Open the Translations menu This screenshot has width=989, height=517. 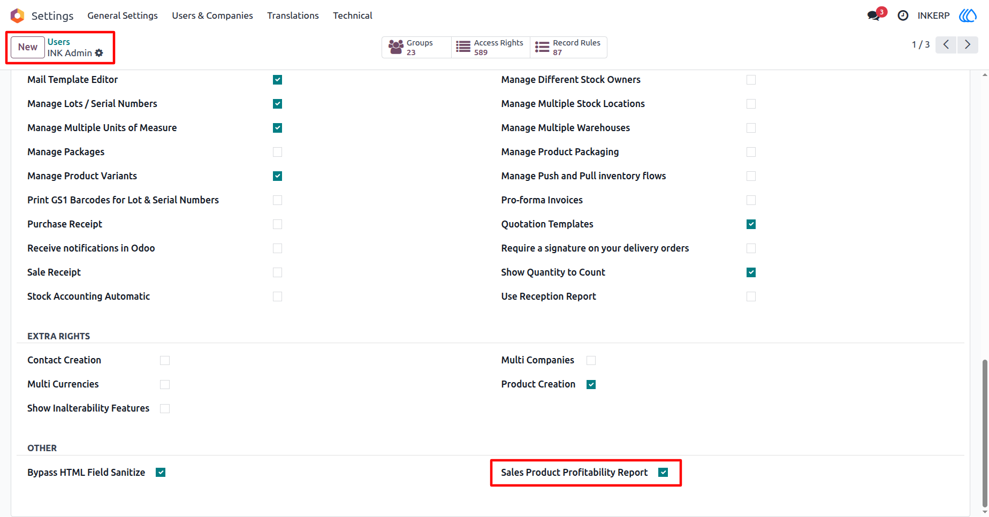coord(293,16)
